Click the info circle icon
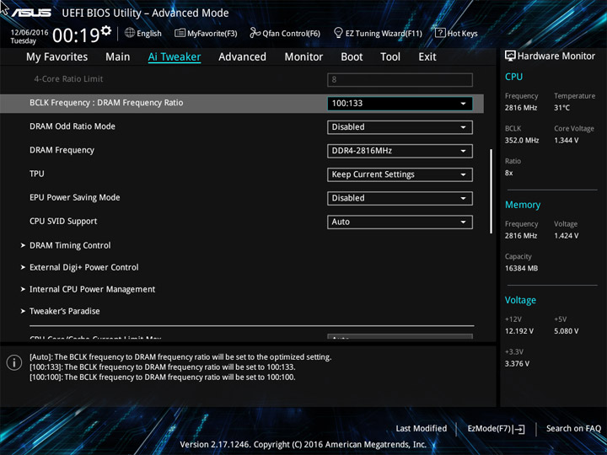Screen dimensions: 607x455 [x=14, y=362]
